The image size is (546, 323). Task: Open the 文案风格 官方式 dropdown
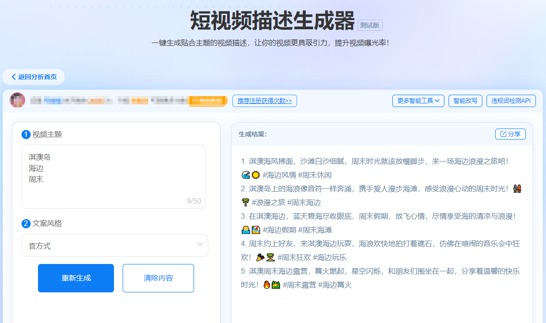115,245
